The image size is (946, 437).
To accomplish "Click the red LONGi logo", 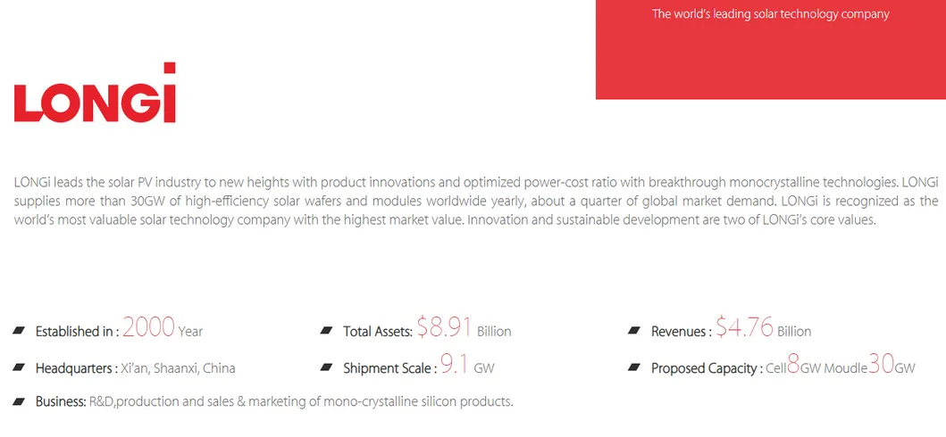I will click(95, 94).
